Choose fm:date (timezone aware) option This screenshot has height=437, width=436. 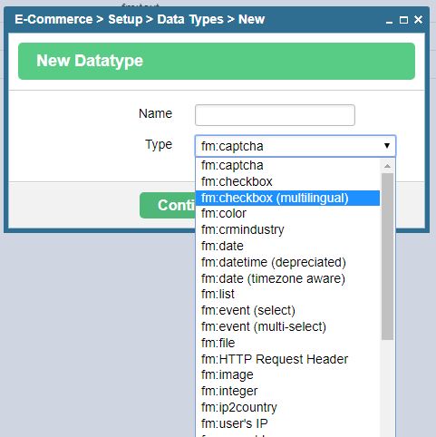pos(287,278)
